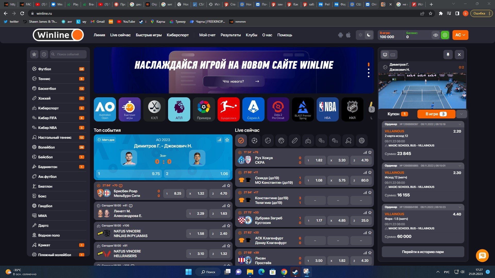This screenshot has width=495, height=278.
Task: Open Steam from the Windows taskbar
Action: [x=295, y=272]
